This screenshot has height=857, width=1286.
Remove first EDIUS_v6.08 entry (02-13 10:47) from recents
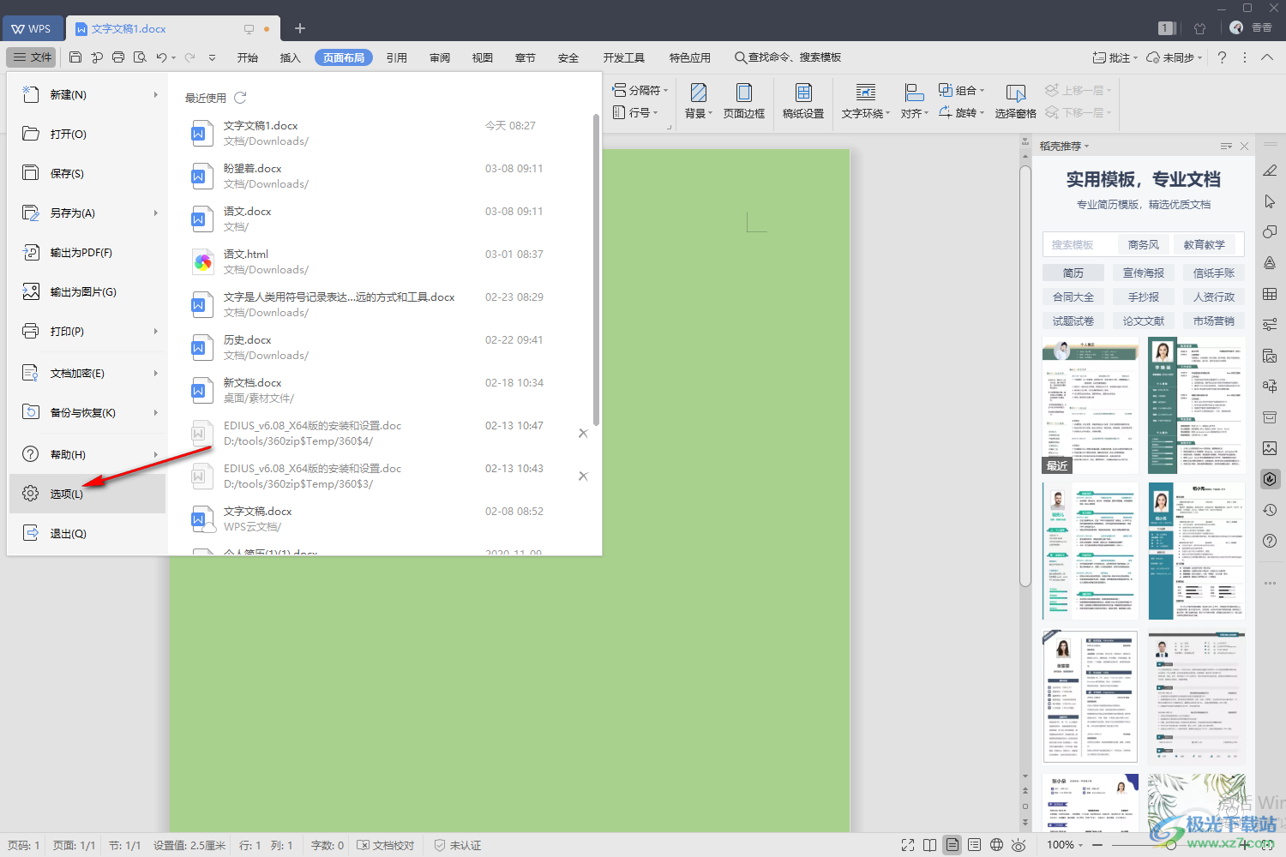(583, 434)
